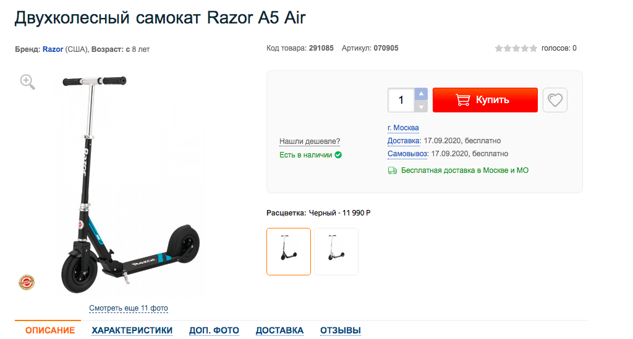This screenshot has height=339, width=633.
Task: Click the green delivery truck icon
Action: coord(393,170)
